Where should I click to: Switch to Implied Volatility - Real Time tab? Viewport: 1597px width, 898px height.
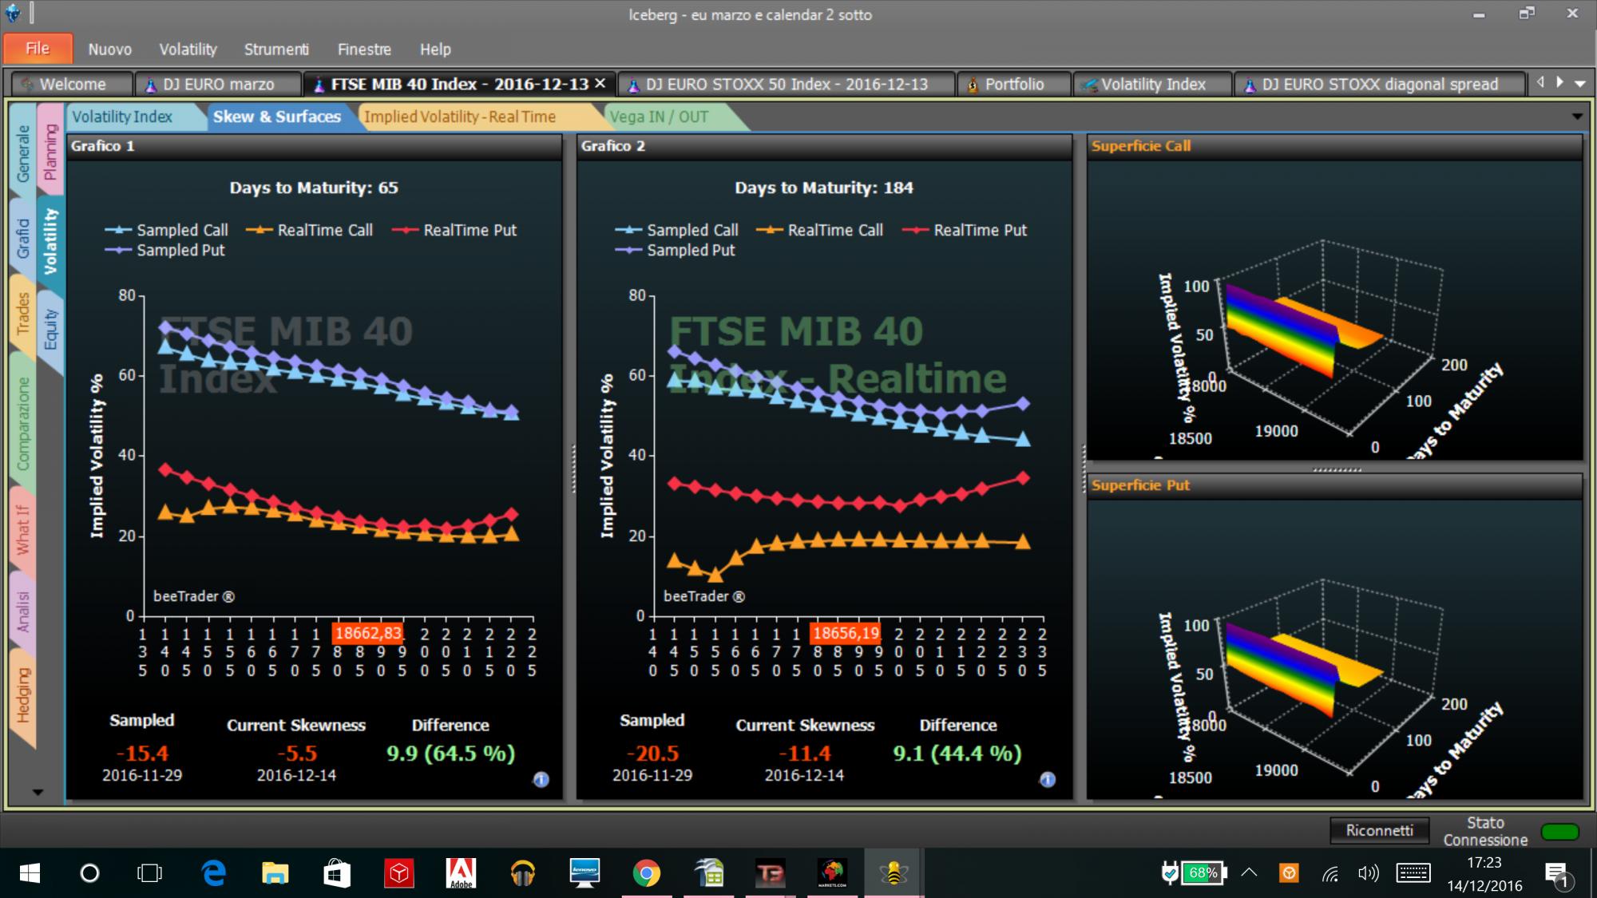click(x=459, y=117)
